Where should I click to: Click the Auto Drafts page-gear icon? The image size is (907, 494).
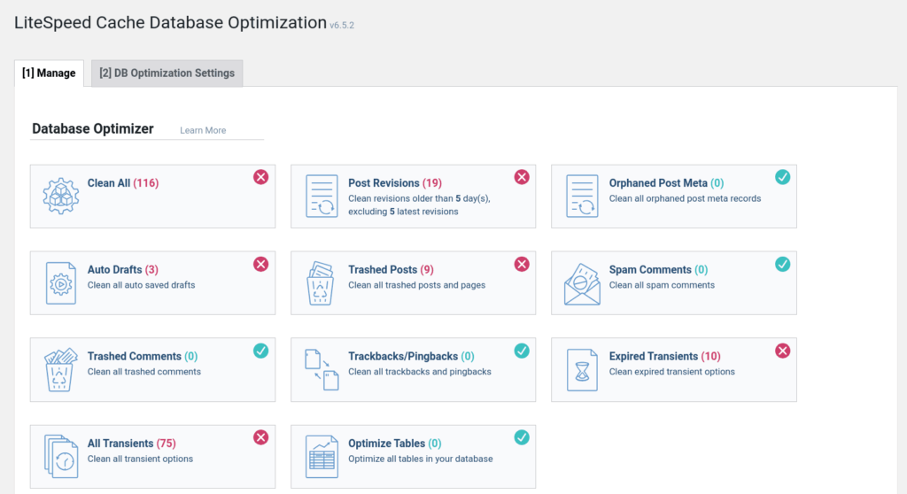[x=61, y=283]
